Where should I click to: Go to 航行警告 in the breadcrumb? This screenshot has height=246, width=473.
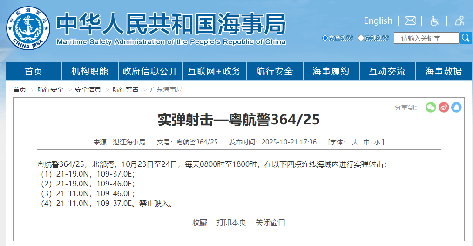(125, 89)
